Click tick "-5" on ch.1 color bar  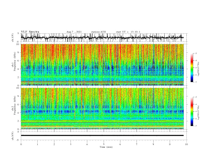click(x=196, y=68)
